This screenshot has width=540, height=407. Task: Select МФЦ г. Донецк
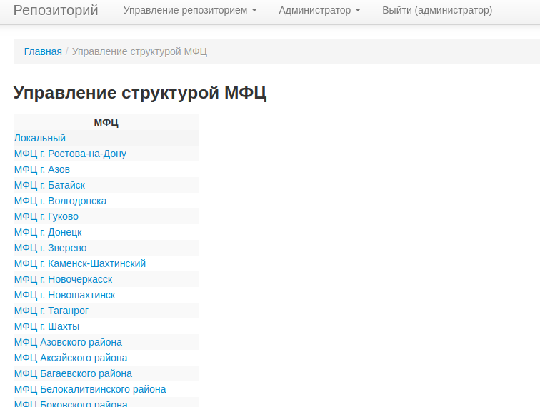pyautogui.click(x=48, y=232)
